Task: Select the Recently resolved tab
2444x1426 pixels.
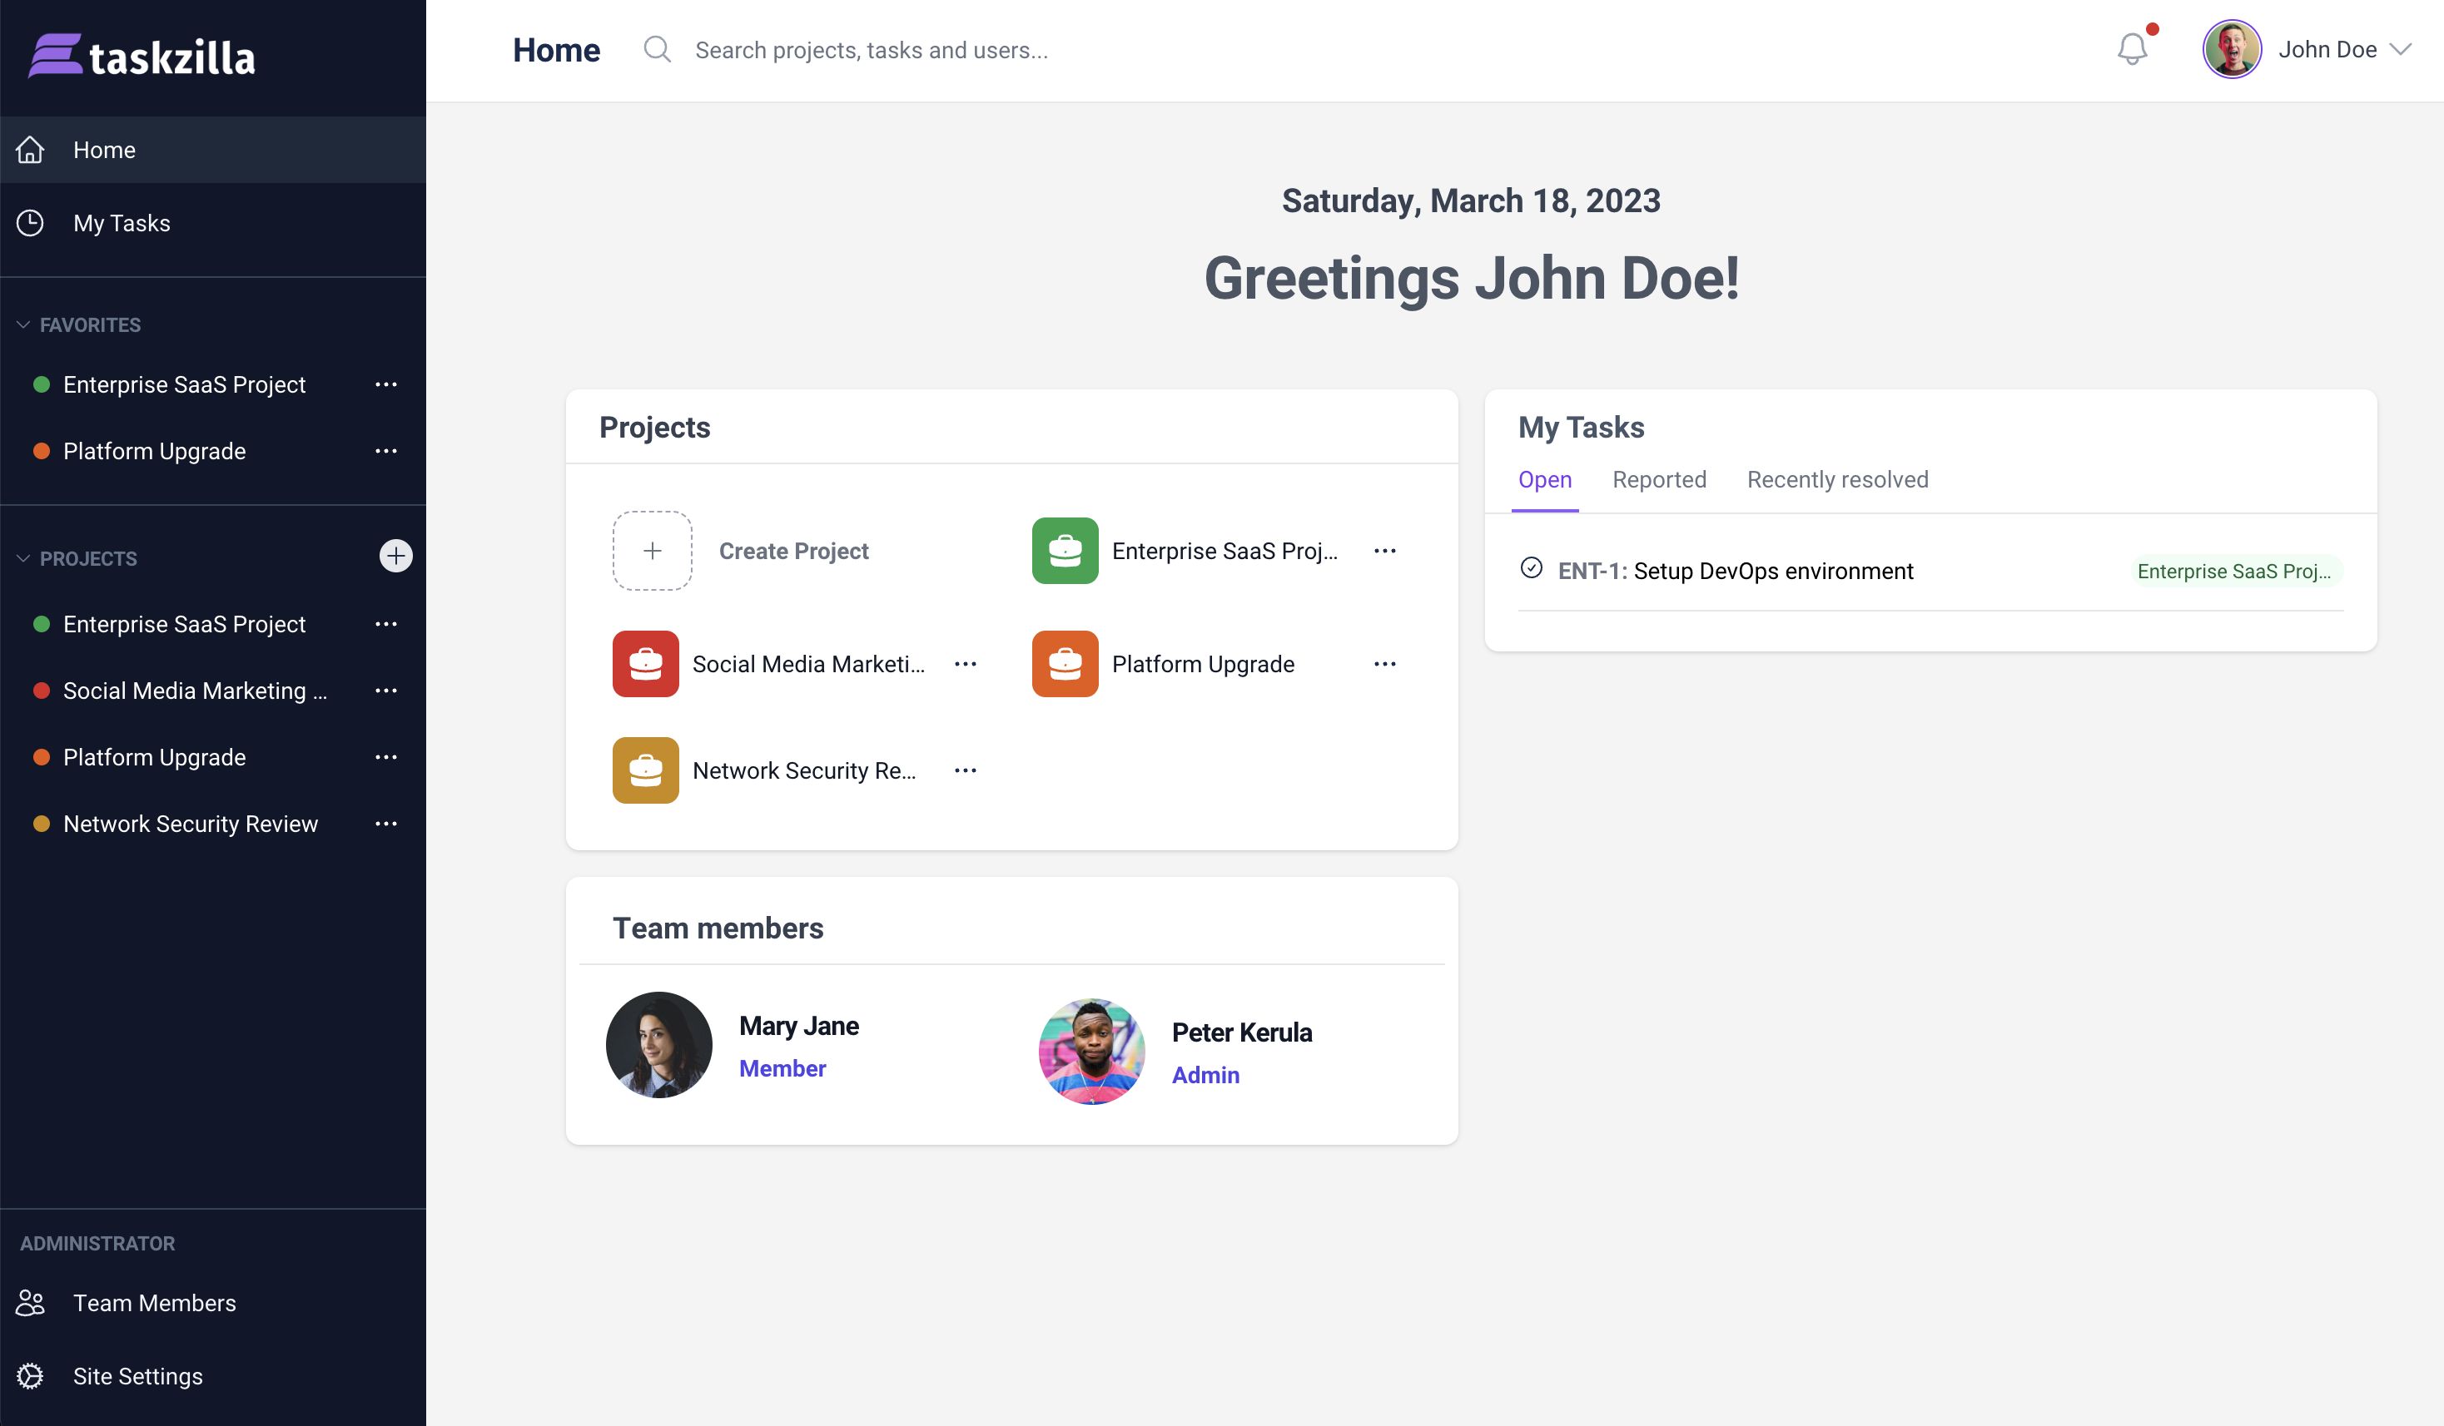Action: pyautogui.click(x=1837, y=480)
